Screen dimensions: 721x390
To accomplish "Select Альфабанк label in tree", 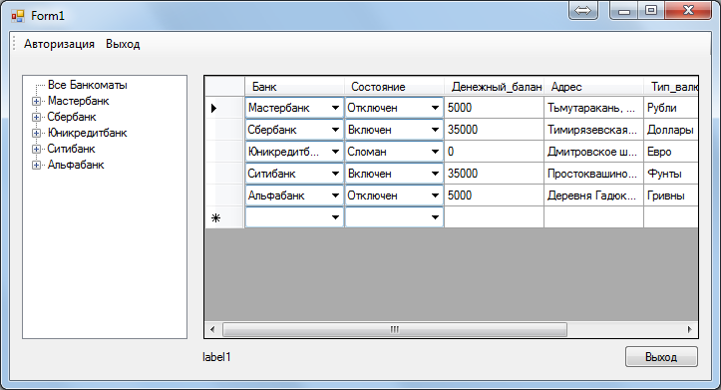I will pyautogui.click(x=76, y=166).
